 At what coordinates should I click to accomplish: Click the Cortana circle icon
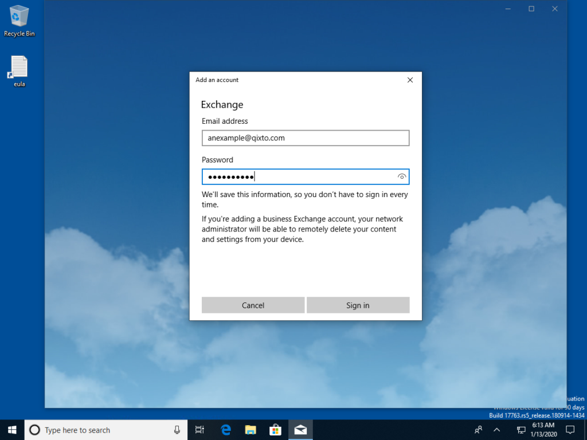pos(34,430)
